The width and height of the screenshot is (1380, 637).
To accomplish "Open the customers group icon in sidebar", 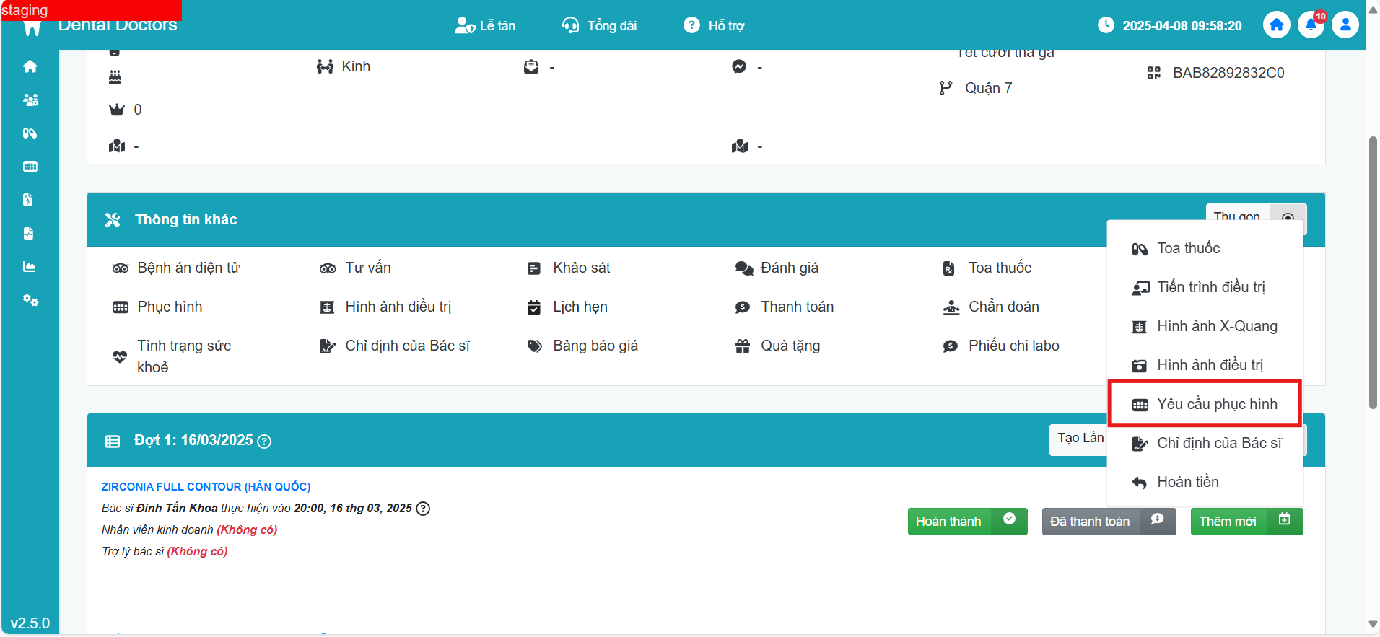I will (x=30, y=100).
